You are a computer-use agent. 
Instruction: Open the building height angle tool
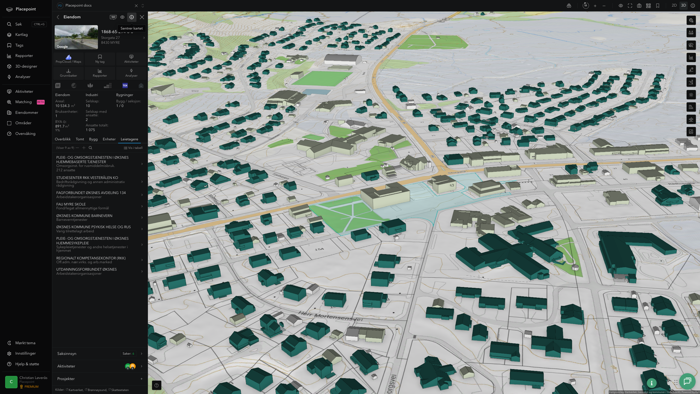(x=691, y=107)
